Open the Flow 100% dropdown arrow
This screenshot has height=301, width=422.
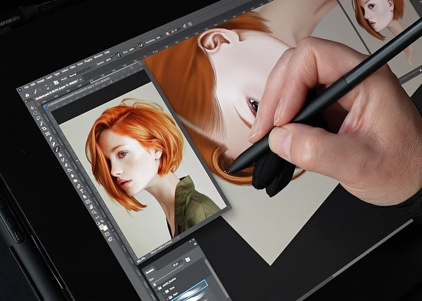tap(136, 47)
